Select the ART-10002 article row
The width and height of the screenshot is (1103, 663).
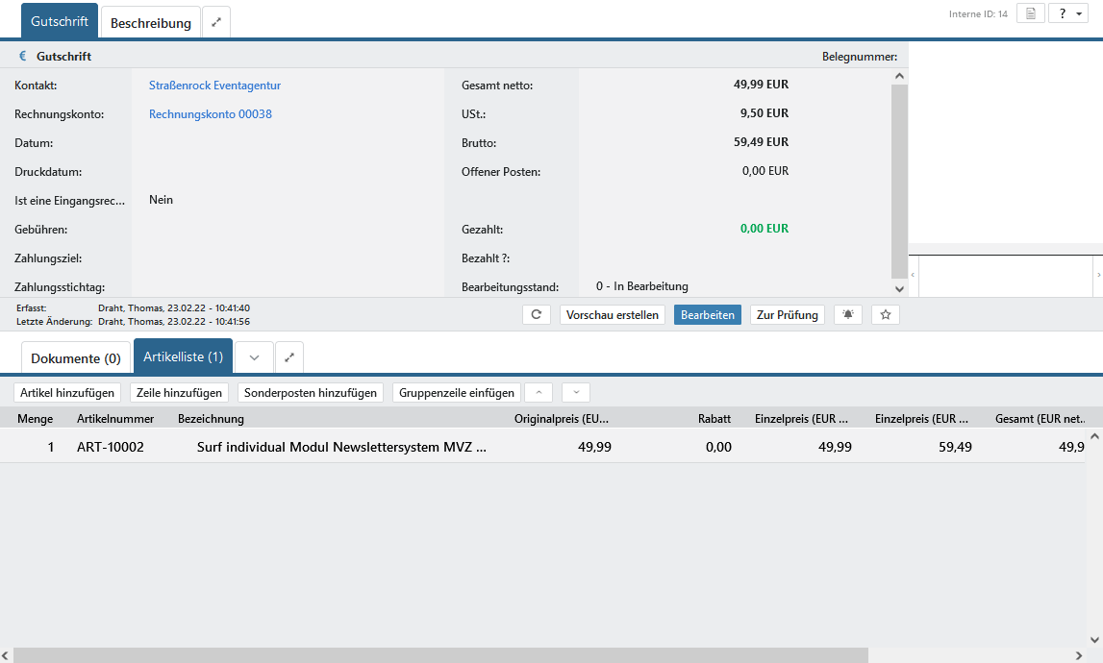click(111, 447)
